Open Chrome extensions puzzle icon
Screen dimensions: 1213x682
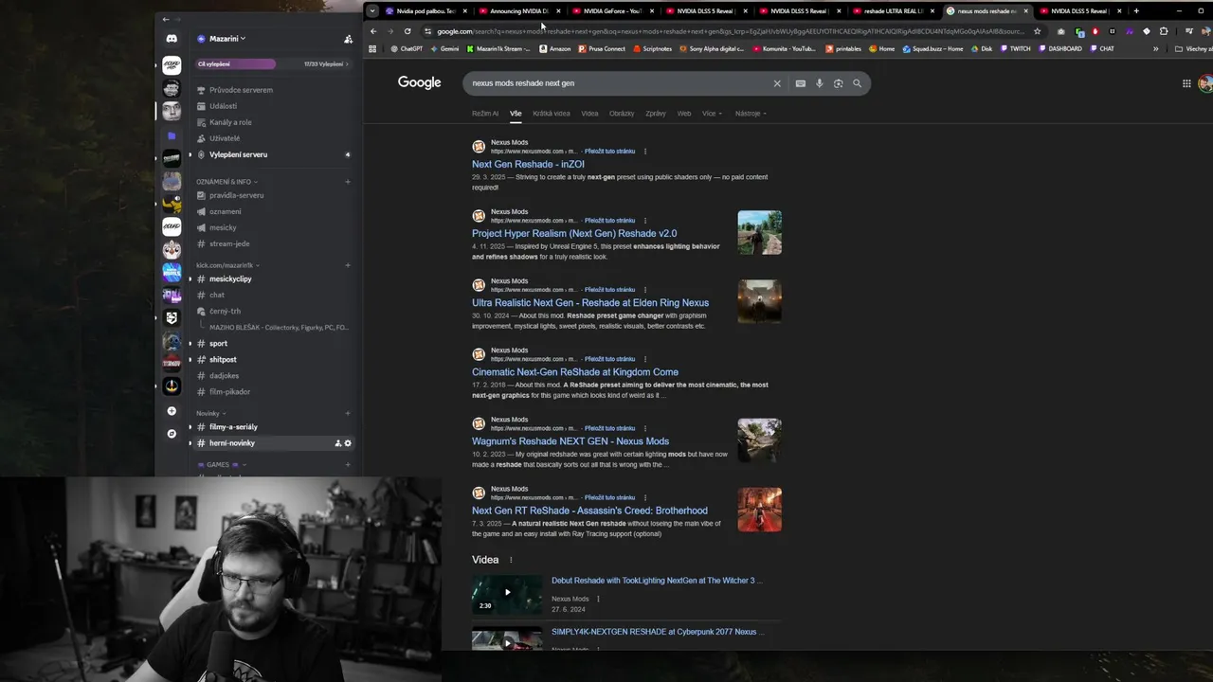1164,31
